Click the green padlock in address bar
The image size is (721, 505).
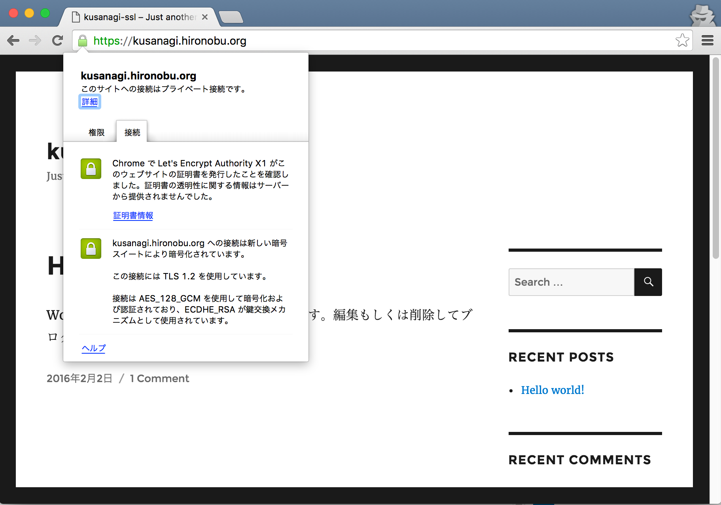[82, 41]
